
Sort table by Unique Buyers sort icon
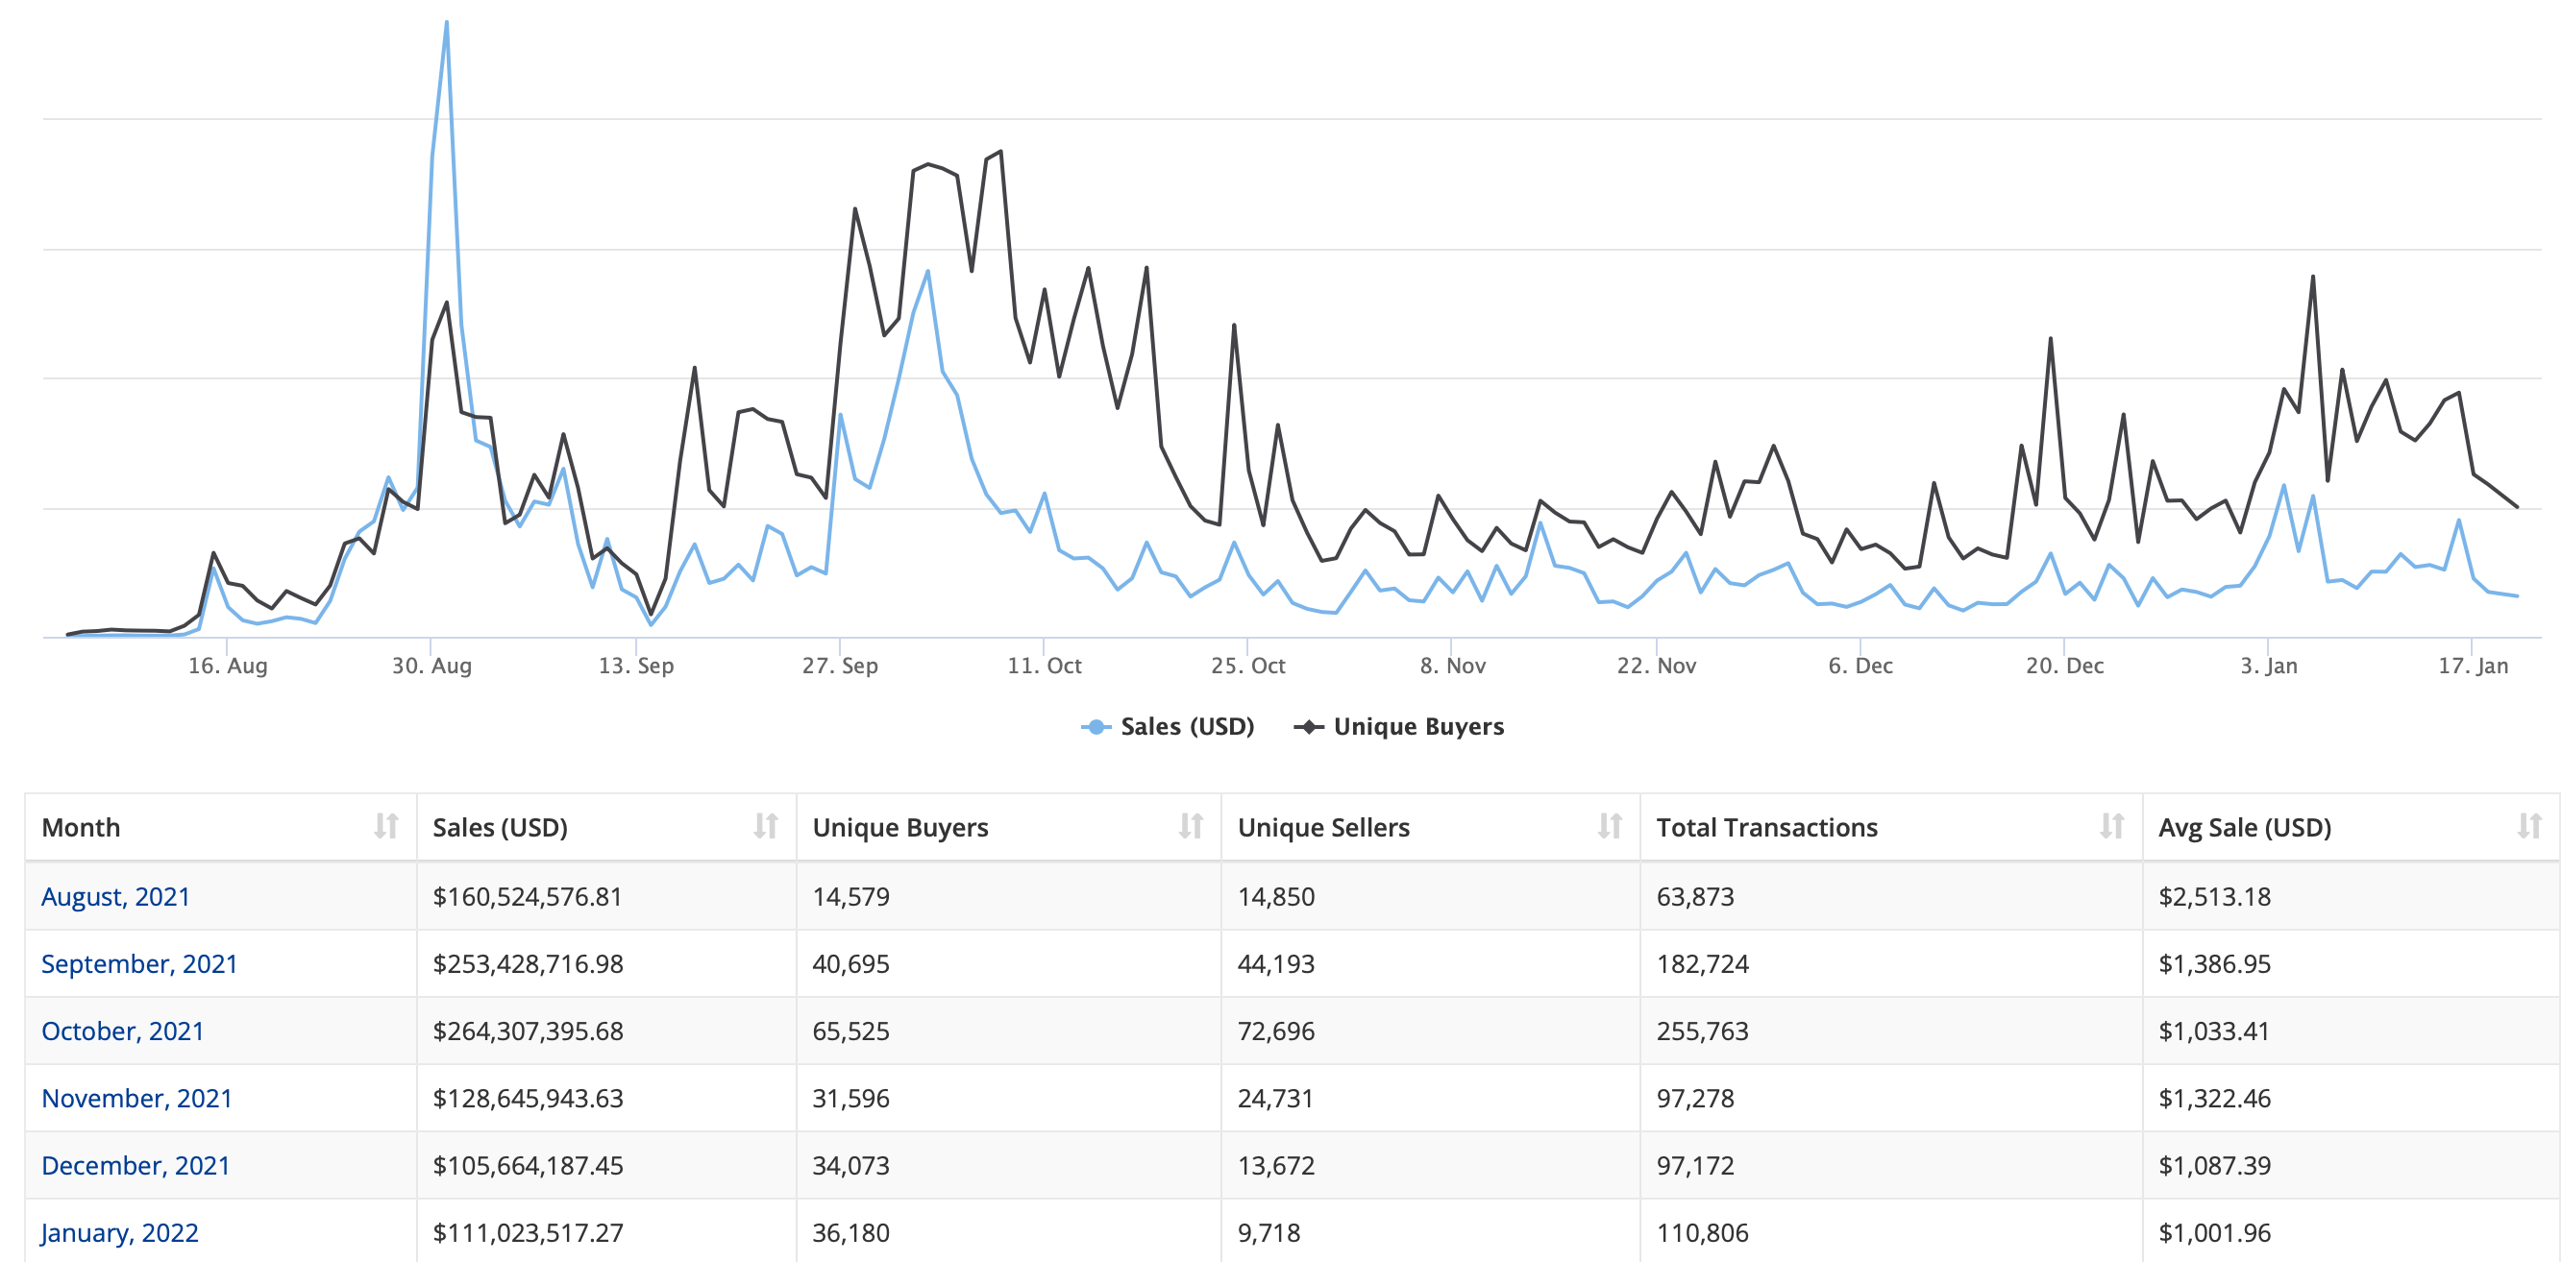click(x=1191, y=826)
